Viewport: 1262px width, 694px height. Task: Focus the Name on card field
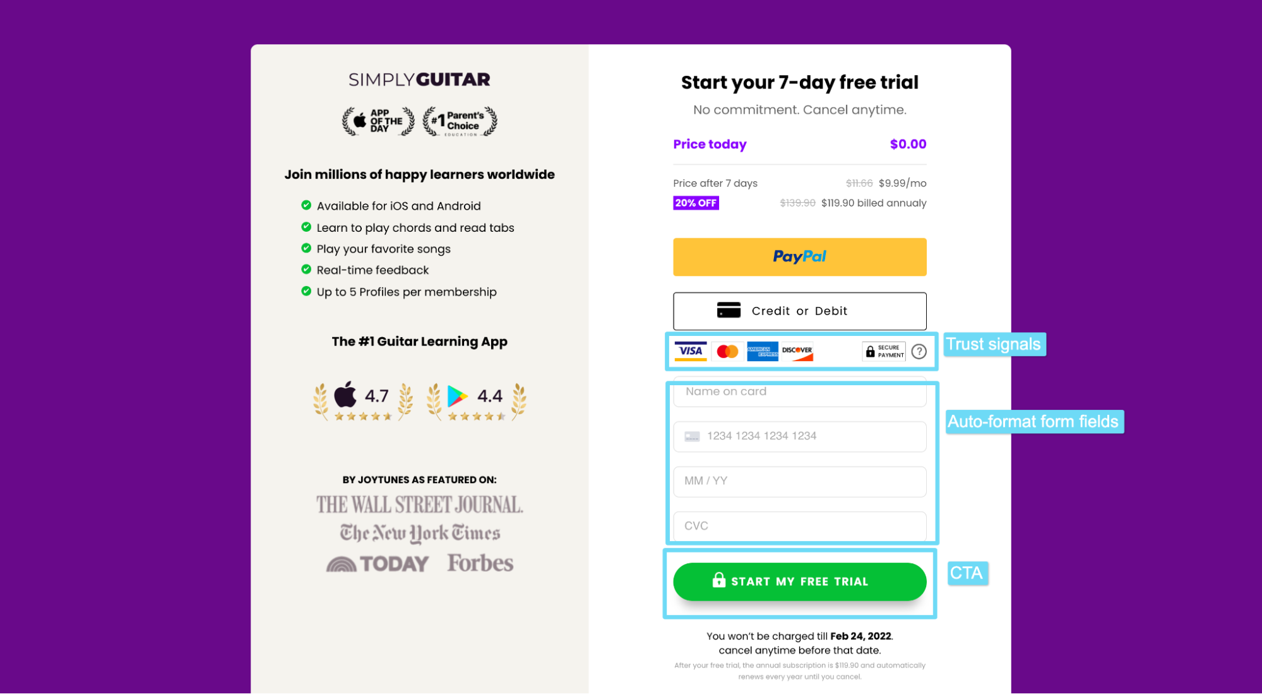799,392
